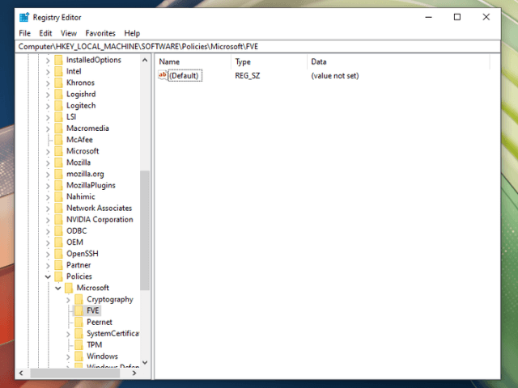Image resolution: width=518 pixels, height=388 pixels.
Task: Click the tree horizontal scroll right arrow
Action: (x=134, y=373)
